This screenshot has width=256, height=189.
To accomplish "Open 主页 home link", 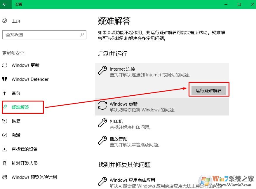I will tap(16, 21).
